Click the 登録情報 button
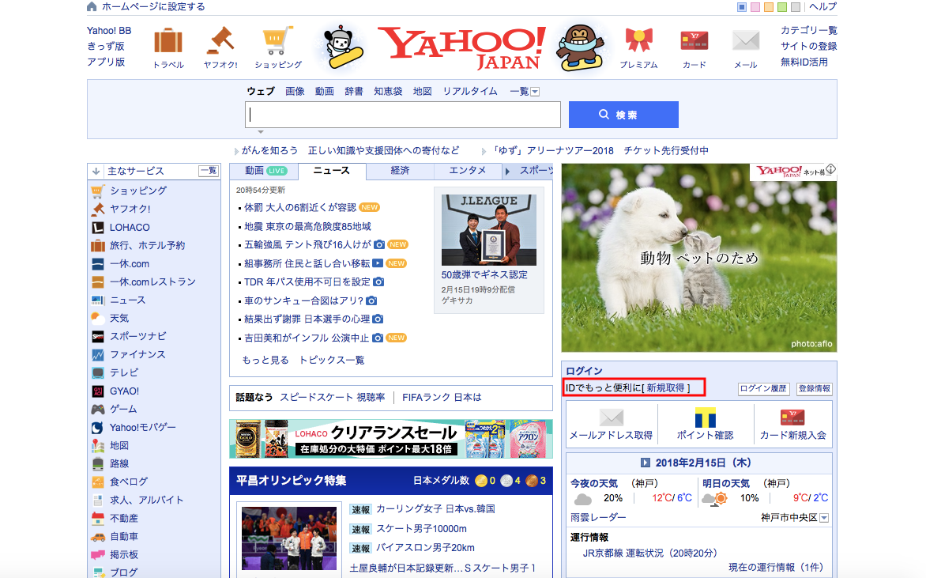 (x=815, y=389)
